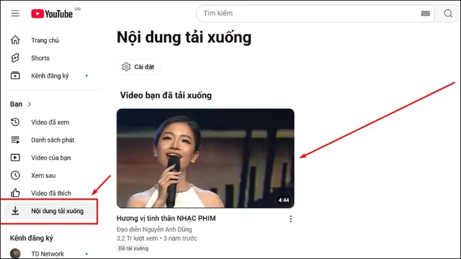Click the Video bạn đã tải xuống heading

point(166,95)
